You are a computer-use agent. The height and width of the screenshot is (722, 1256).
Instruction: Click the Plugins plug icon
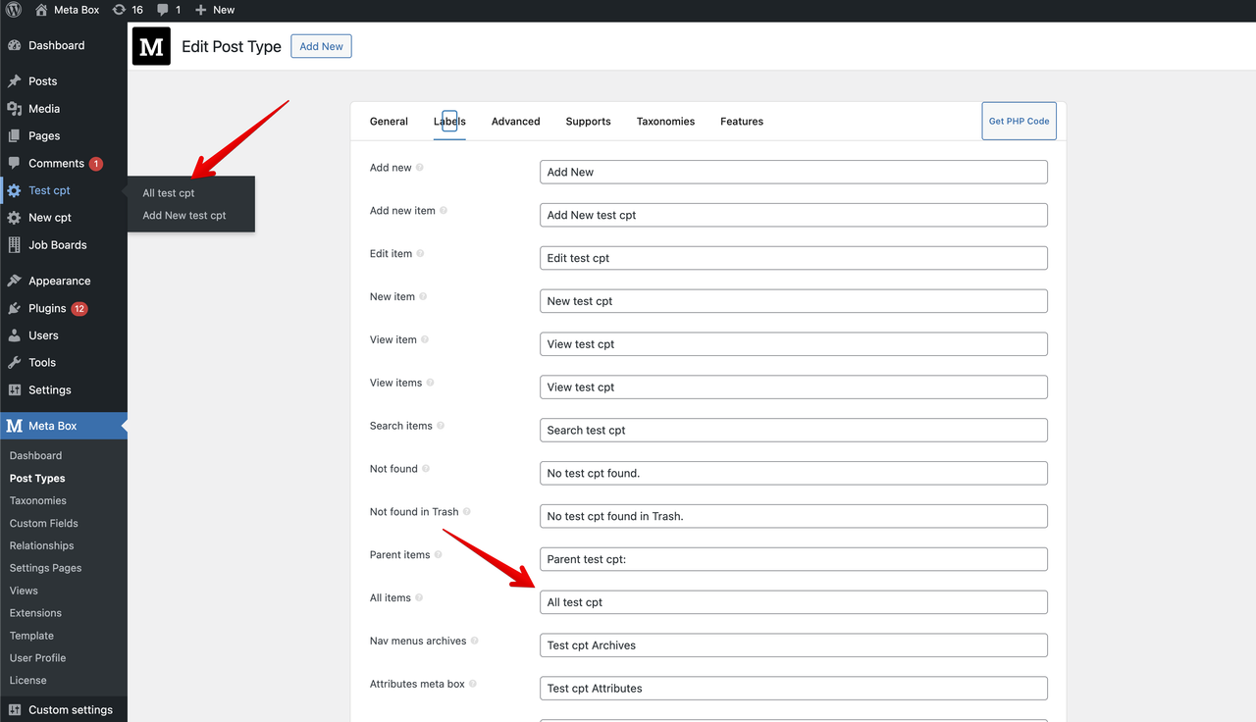(14, 308)
